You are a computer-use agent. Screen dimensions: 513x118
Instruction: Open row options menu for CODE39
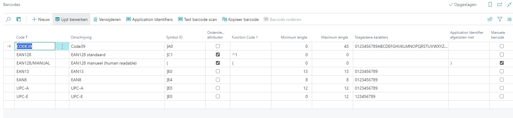coord(62,46)
